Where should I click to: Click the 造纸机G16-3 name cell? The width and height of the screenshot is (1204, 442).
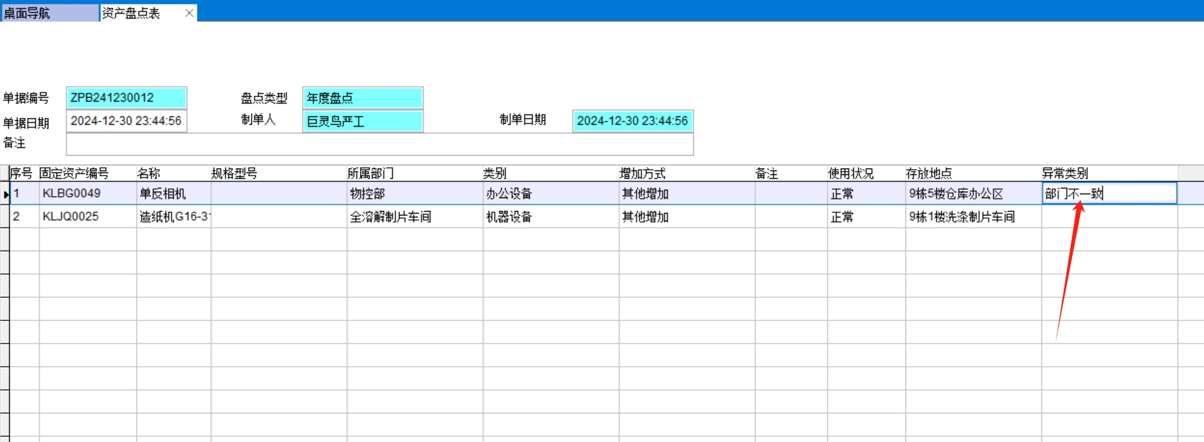click(x=174, y=217)
